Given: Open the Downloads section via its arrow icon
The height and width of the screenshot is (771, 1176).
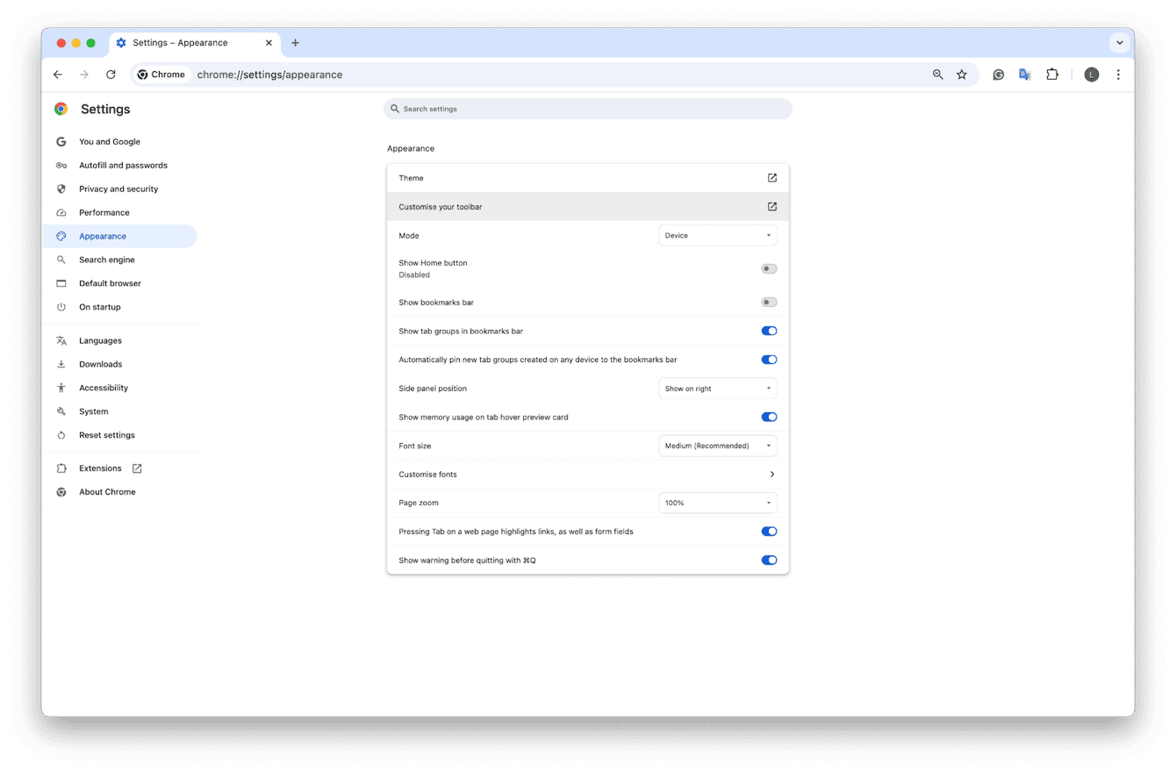Looking at the screenshot, I should tap(61, 364).
